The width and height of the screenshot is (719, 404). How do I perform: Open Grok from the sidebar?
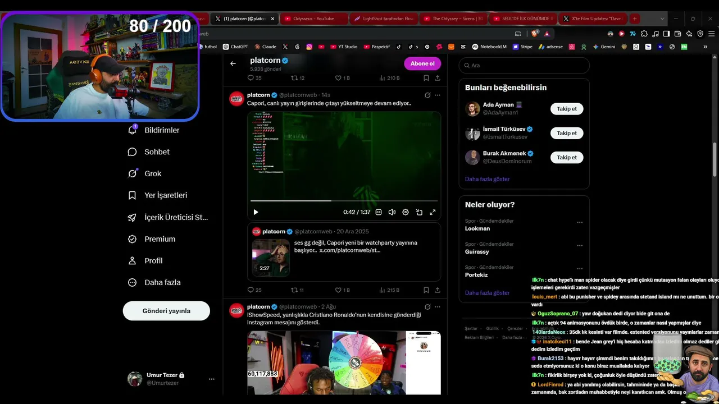(x=144, y=174)
